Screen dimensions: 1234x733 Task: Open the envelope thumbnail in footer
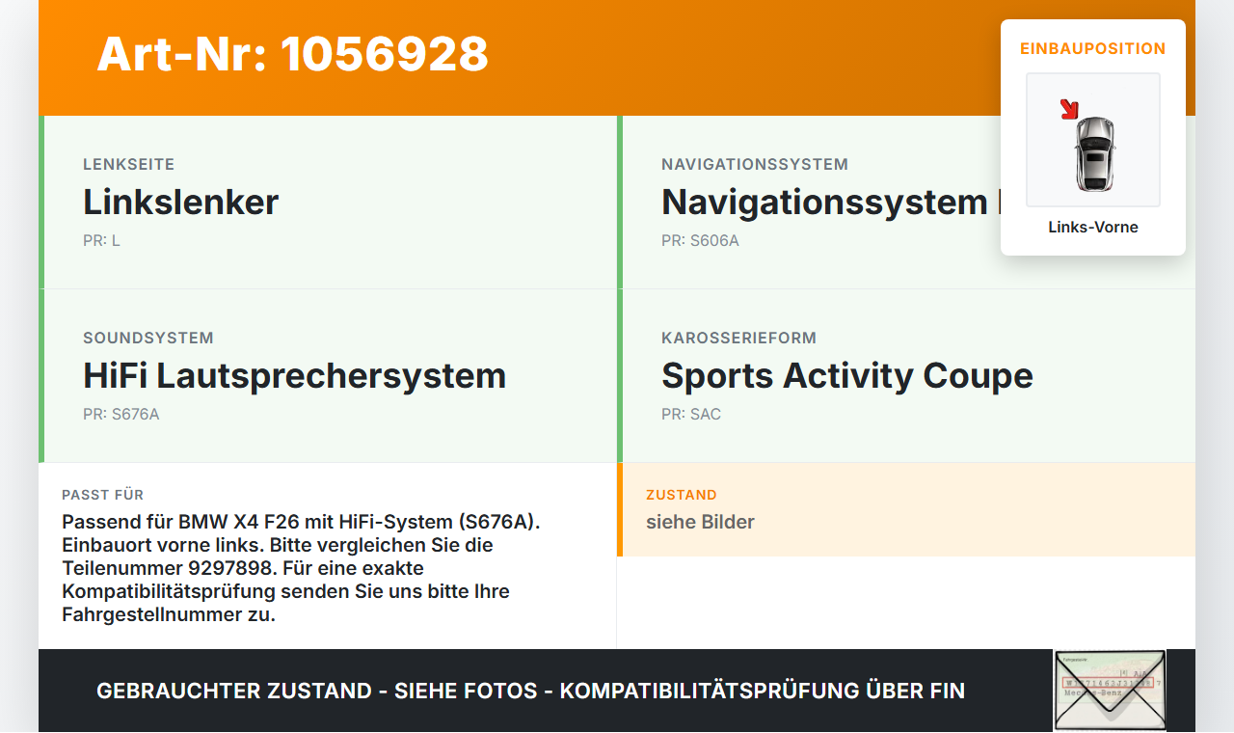(x=1110, y=691)
